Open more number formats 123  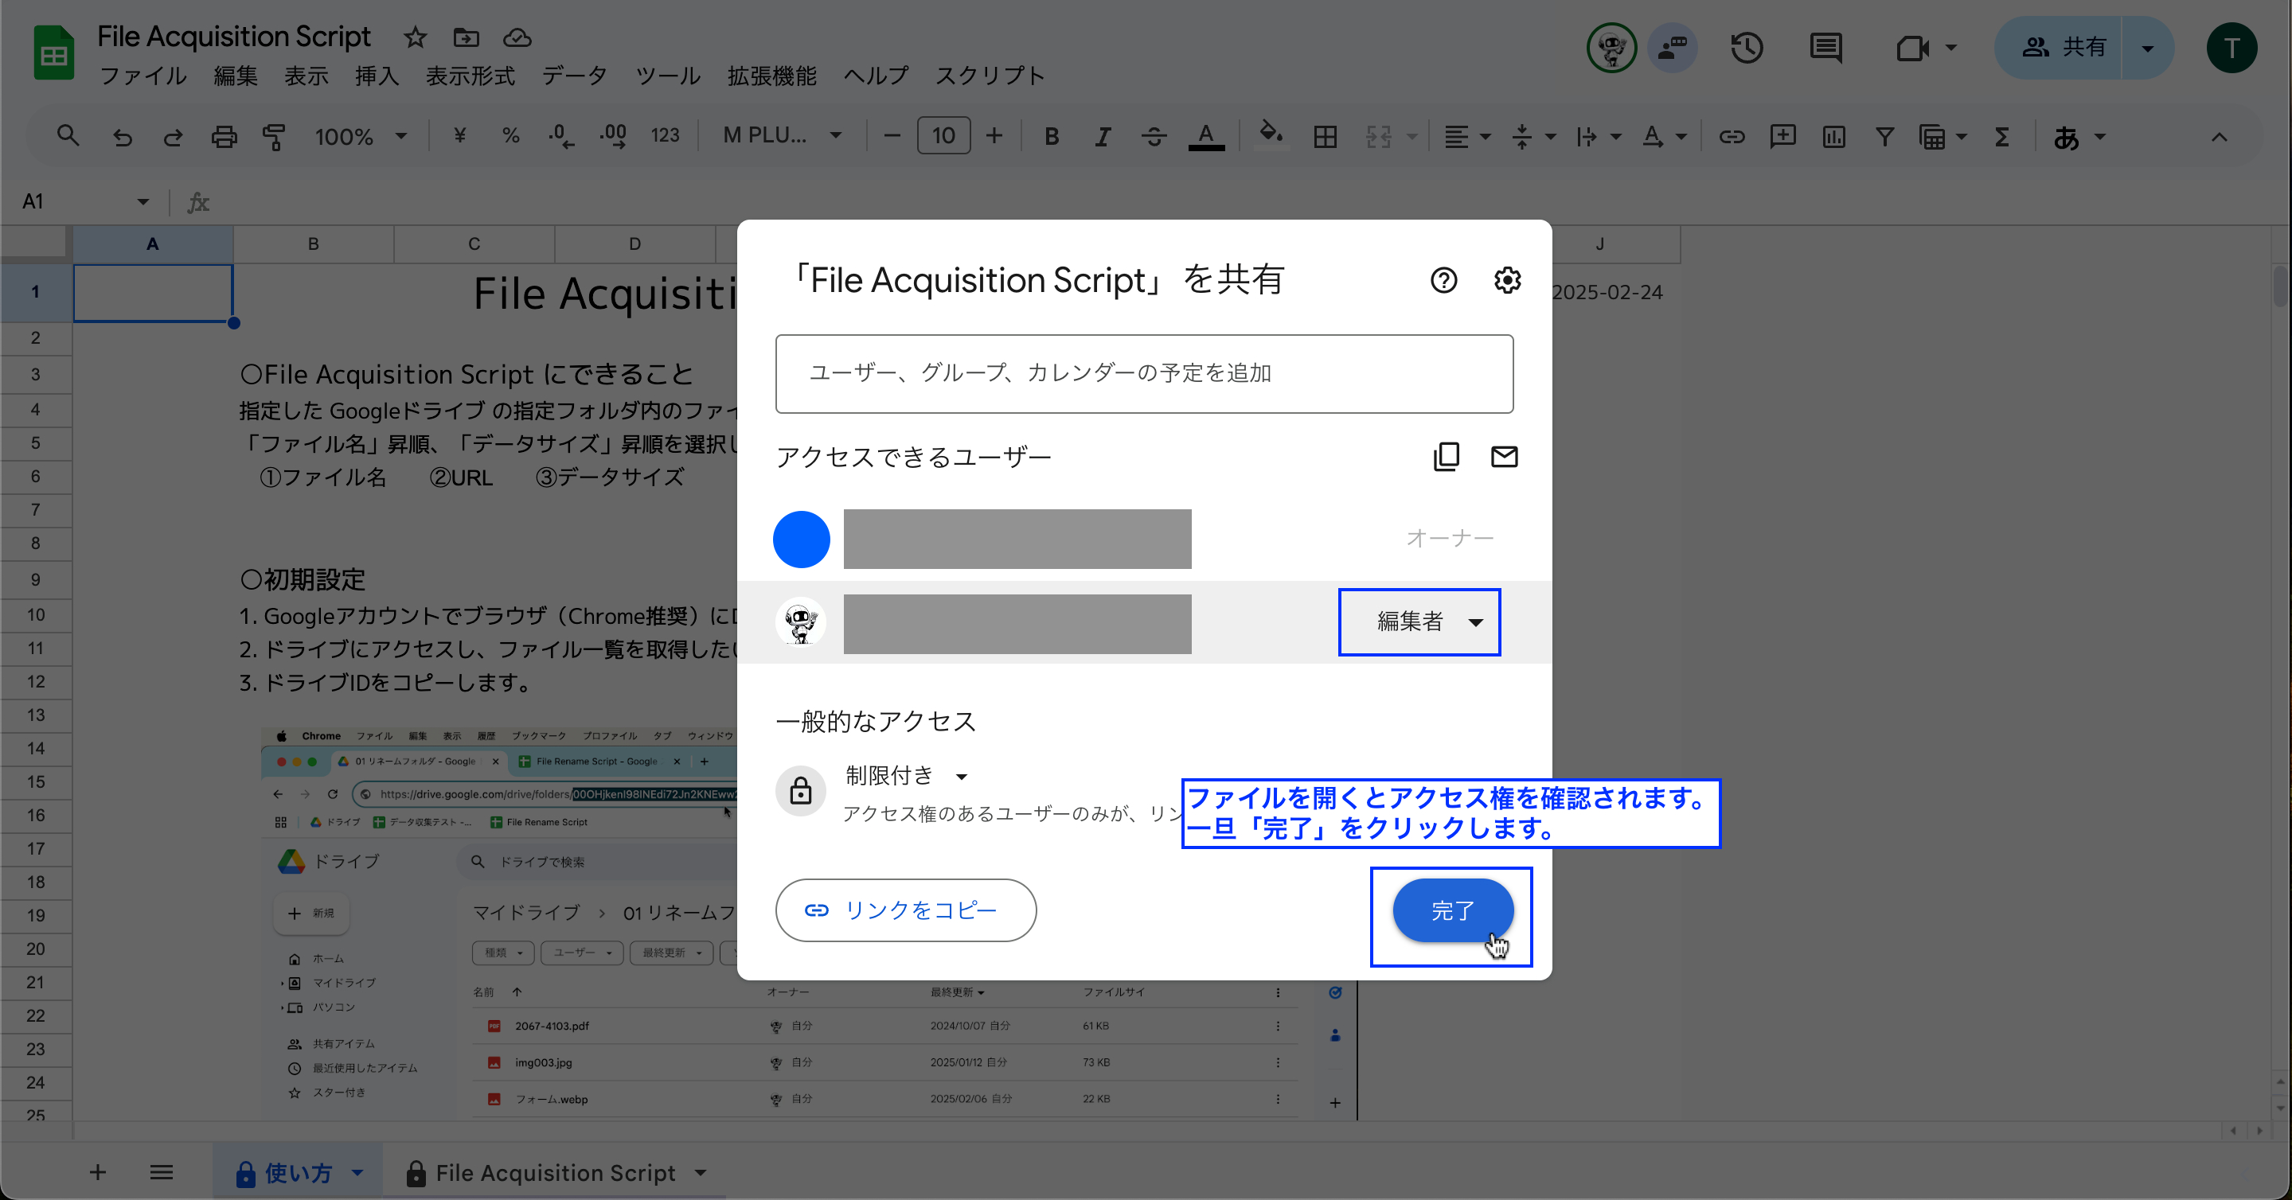[x=665, y=136]
